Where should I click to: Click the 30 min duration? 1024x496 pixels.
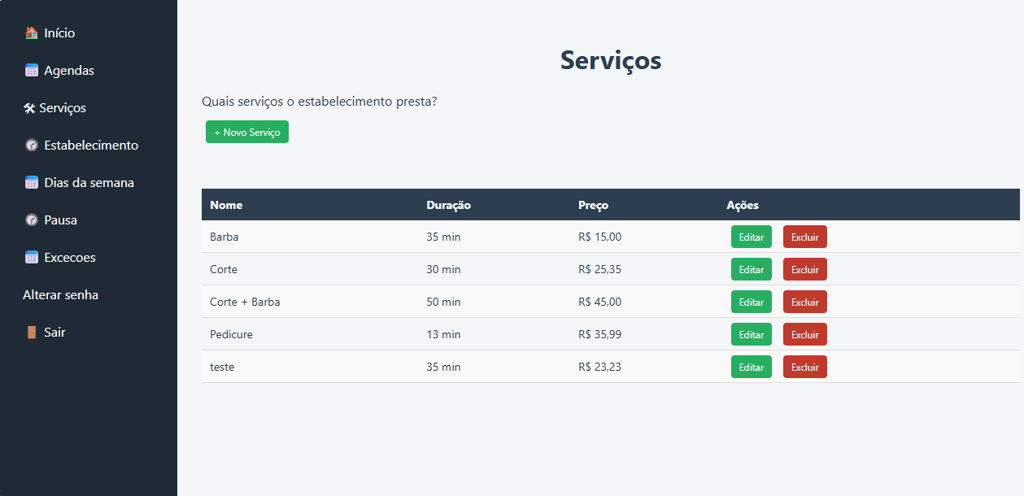point(443,269)
